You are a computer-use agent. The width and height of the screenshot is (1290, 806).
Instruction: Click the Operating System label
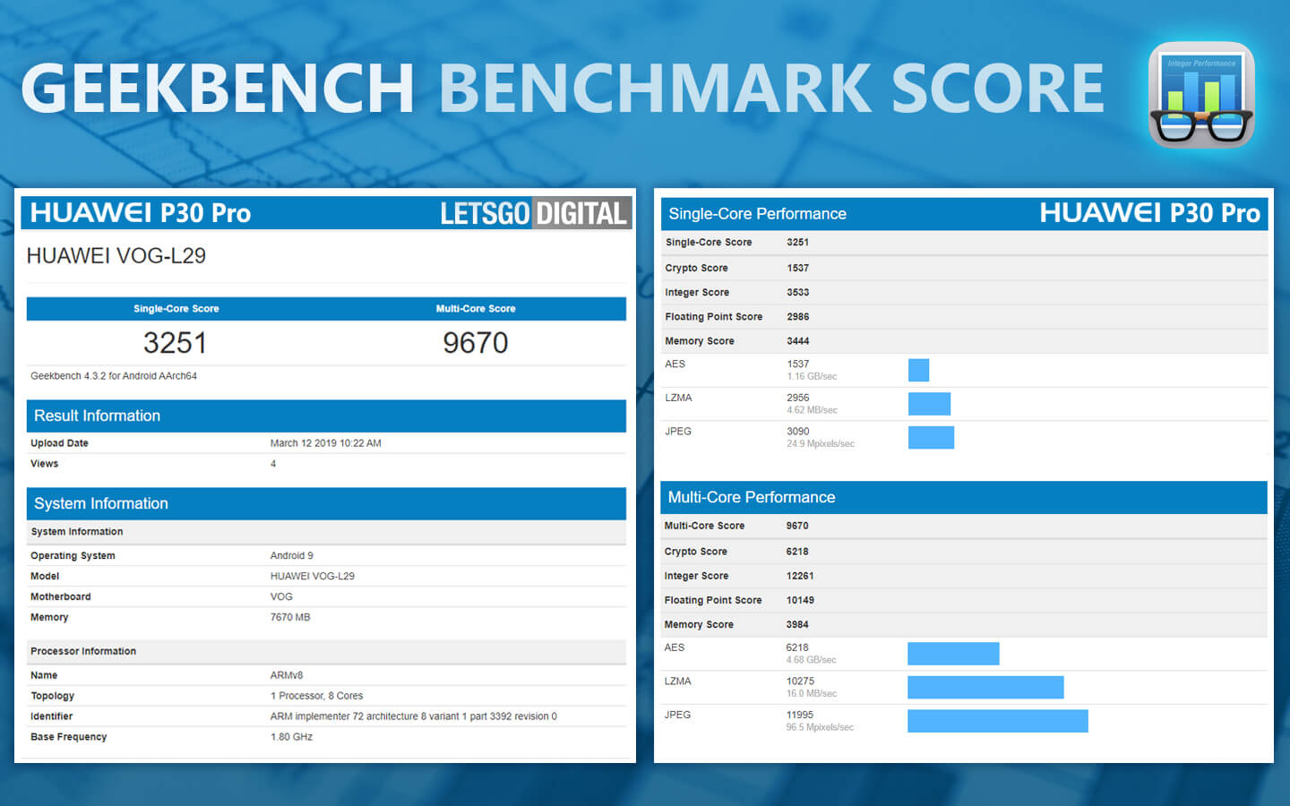pos(73,556)
